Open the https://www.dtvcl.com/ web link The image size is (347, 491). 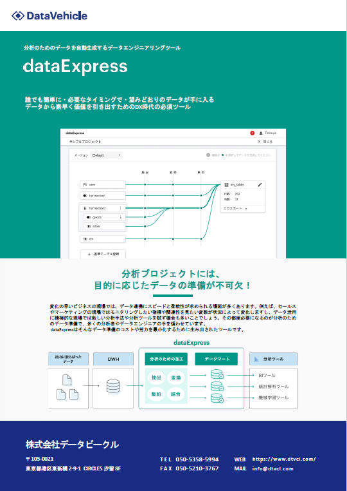[x=284, y=459]
